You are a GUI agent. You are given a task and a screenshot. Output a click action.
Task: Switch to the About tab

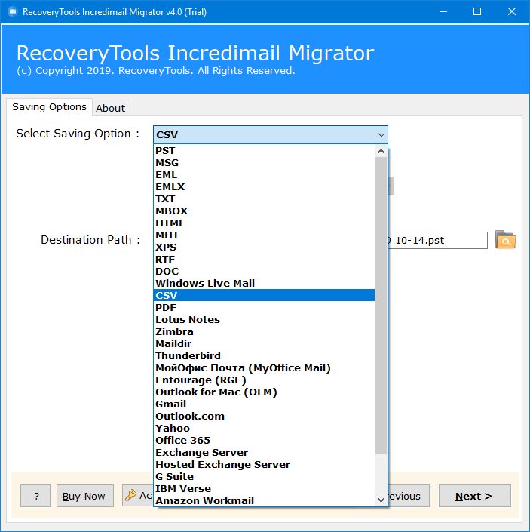tap(111, 108)
